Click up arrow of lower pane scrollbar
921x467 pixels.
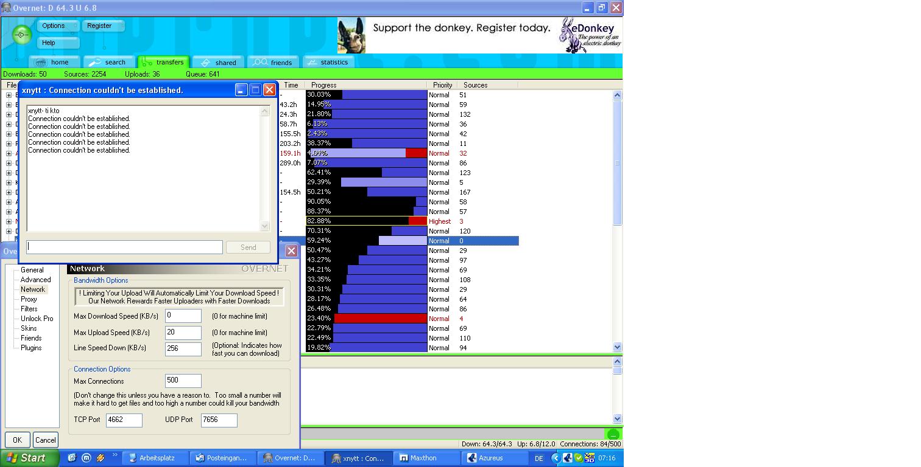click(617, 362)
